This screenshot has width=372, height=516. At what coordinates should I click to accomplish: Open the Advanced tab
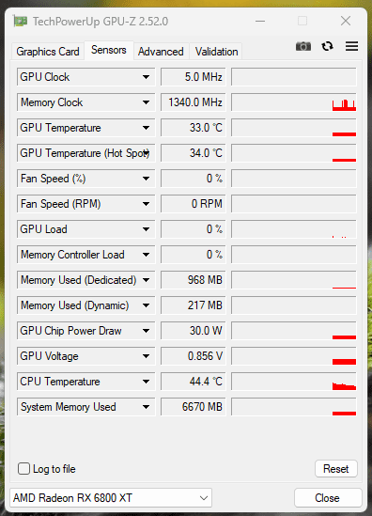[x=161, y=52]
